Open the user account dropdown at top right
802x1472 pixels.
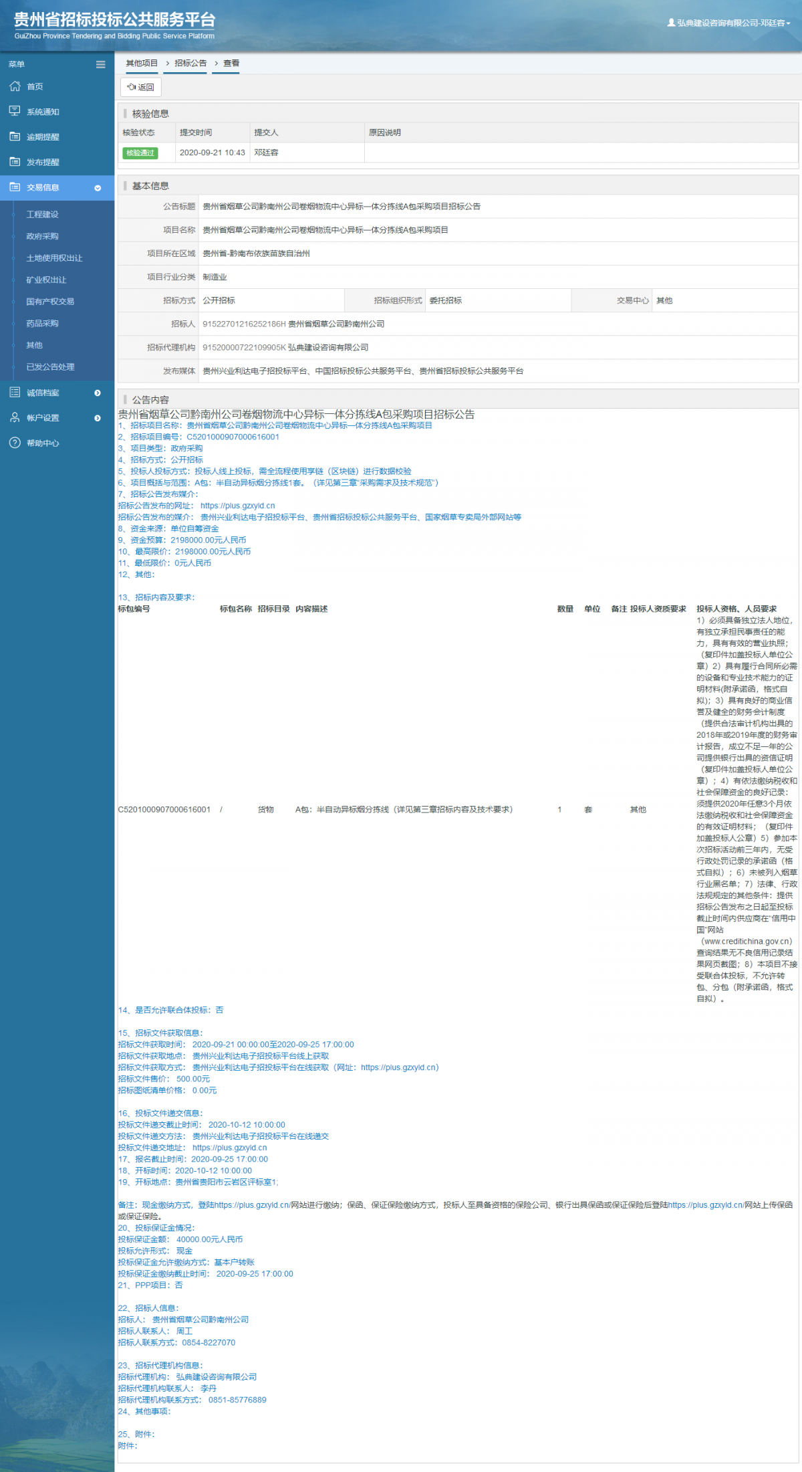tap(728, 23)
